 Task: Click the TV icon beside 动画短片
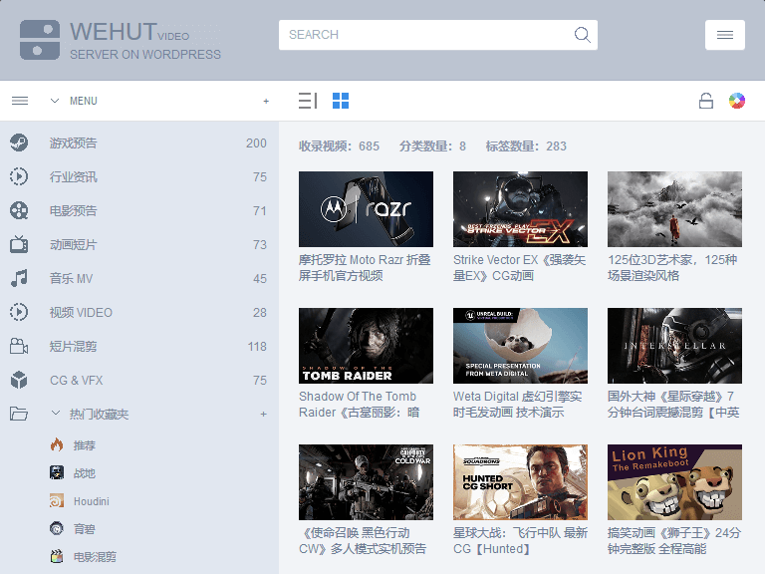(19, 244)
